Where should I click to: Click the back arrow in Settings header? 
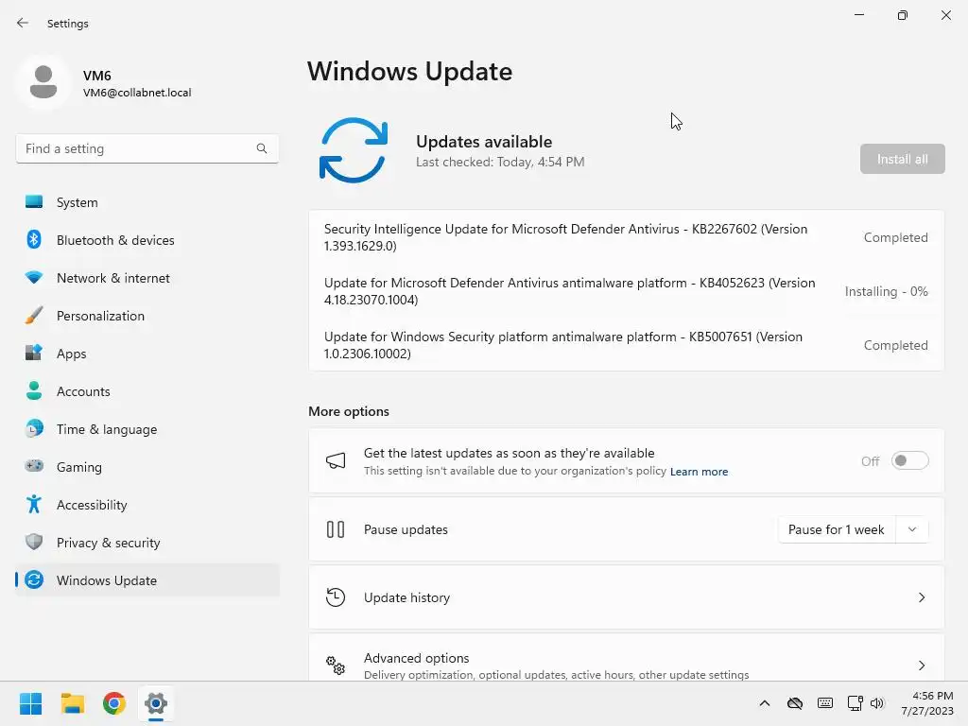tap(23, 23)
